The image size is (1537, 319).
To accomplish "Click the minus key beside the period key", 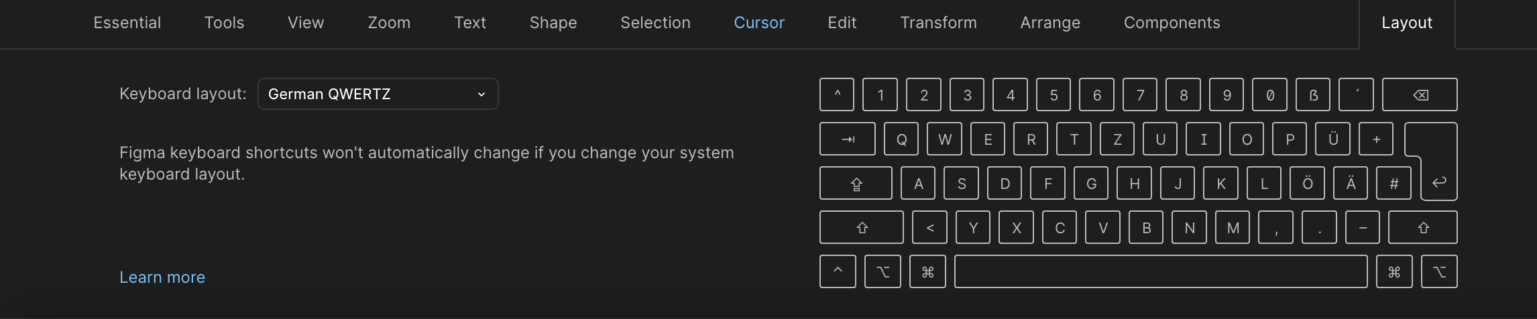I will (1362, 227).
